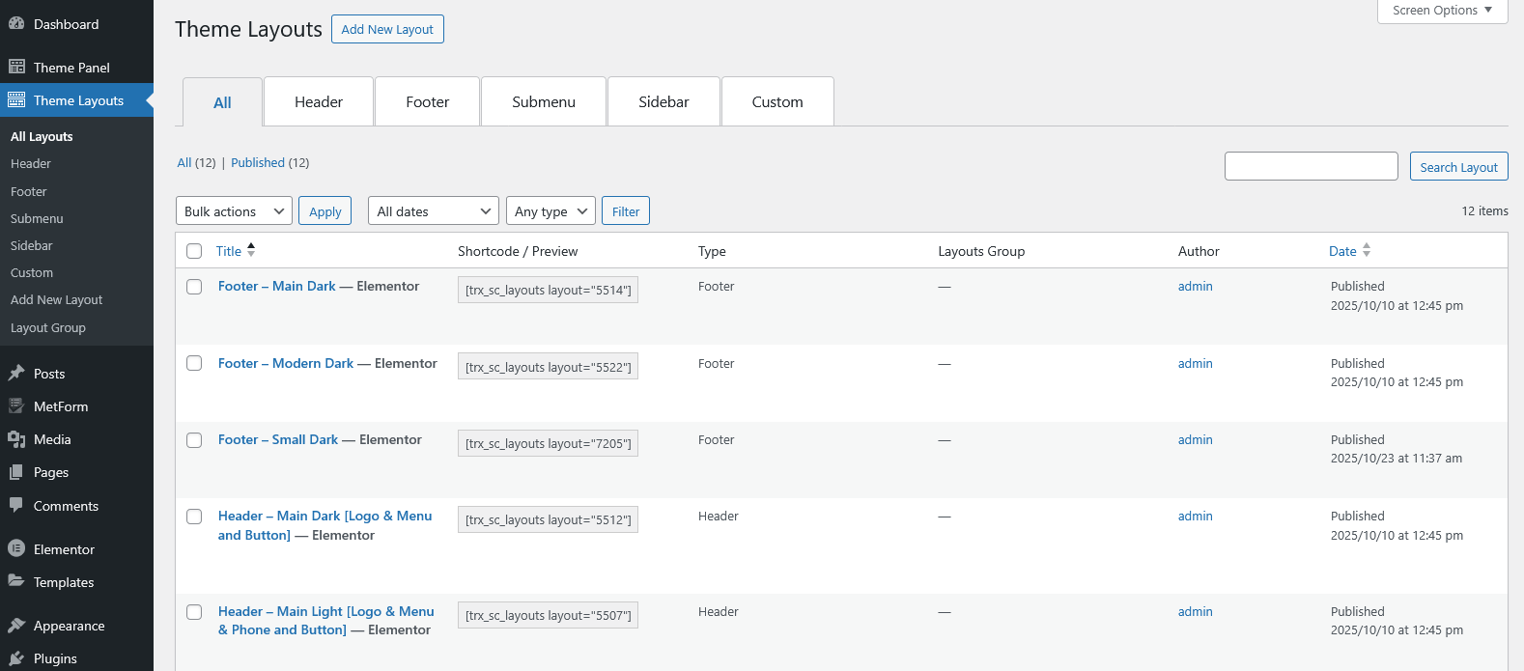Tick the checkbox for Footer – Main Dark
Viewport: 1524px width, 671px height.
pyautogui.click(x=194, y=287)
